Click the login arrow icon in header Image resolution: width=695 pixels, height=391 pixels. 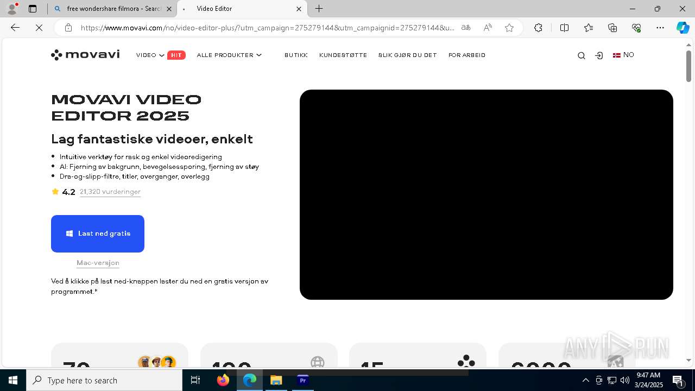(x=599, y=55)
